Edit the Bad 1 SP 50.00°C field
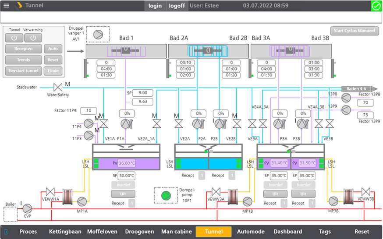Viewport: 383px width, 239px height. 127,176
